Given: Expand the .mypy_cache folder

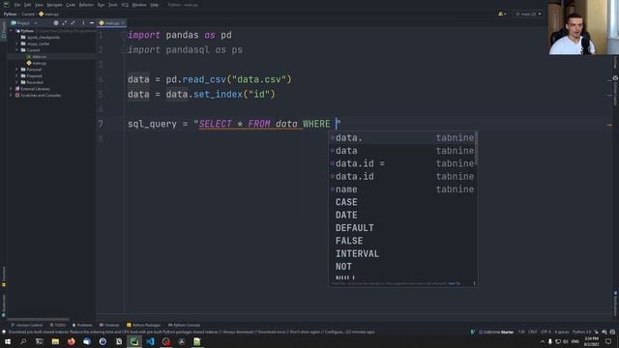Looking at the screenshot, I should pyautogui.click(x=16, y=43).
